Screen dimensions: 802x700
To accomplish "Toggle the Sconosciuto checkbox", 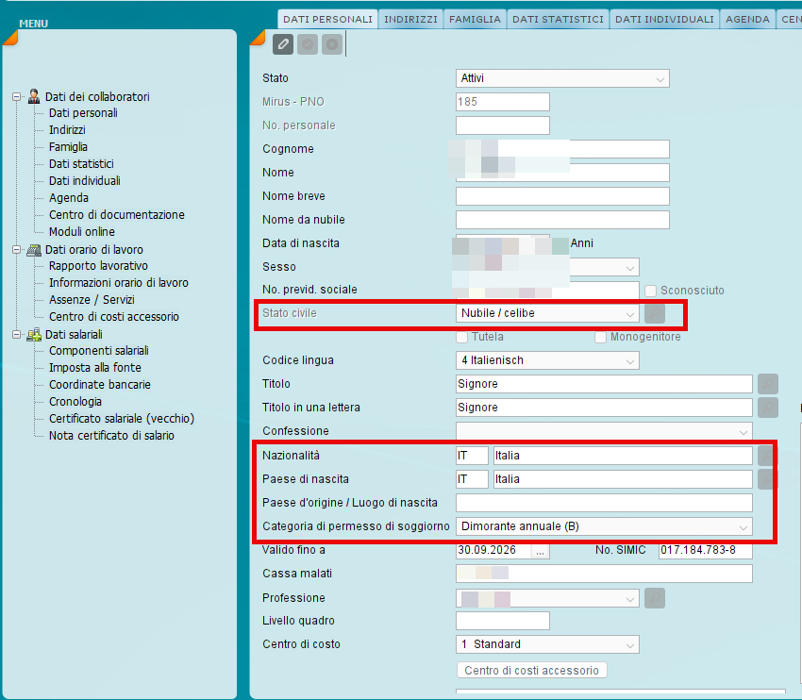I will [x=650, y=291].
